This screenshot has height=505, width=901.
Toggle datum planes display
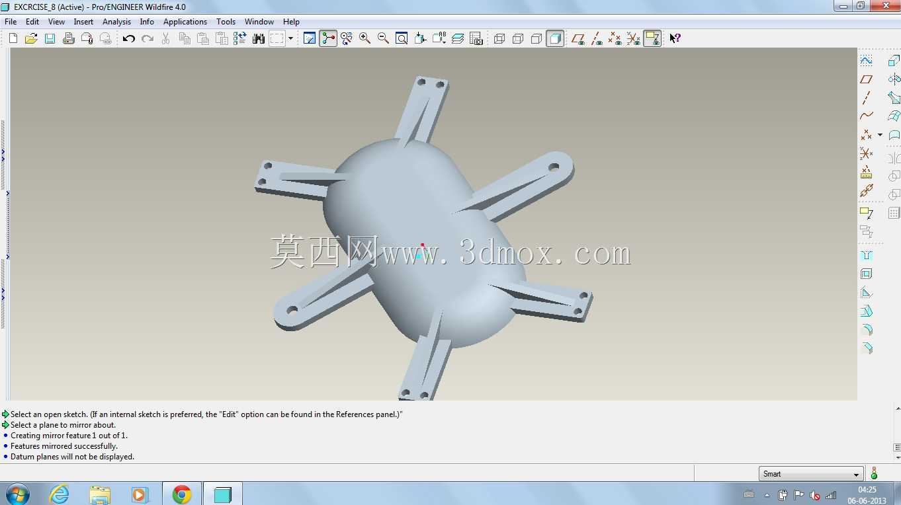pyautogui.click(x=578, y=38)
